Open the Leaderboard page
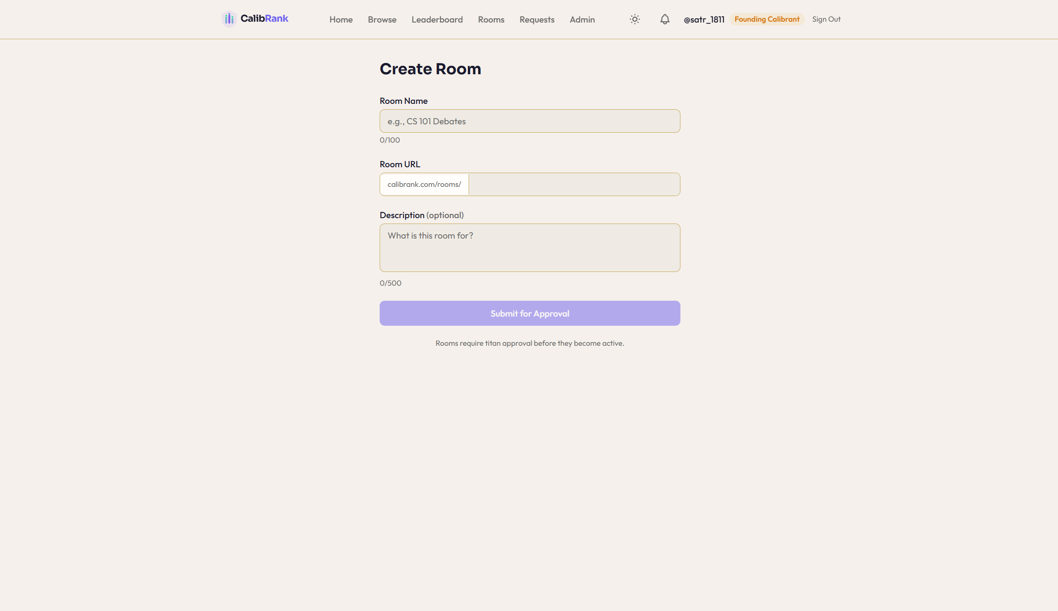 click(437, 19)
